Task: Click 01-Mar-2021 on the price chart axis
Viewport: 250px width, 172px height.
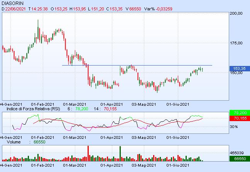Action: 74,105
